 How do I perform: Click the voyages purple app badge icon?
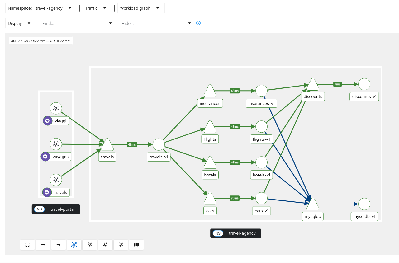pyautogui.click(x=45, y=157)
